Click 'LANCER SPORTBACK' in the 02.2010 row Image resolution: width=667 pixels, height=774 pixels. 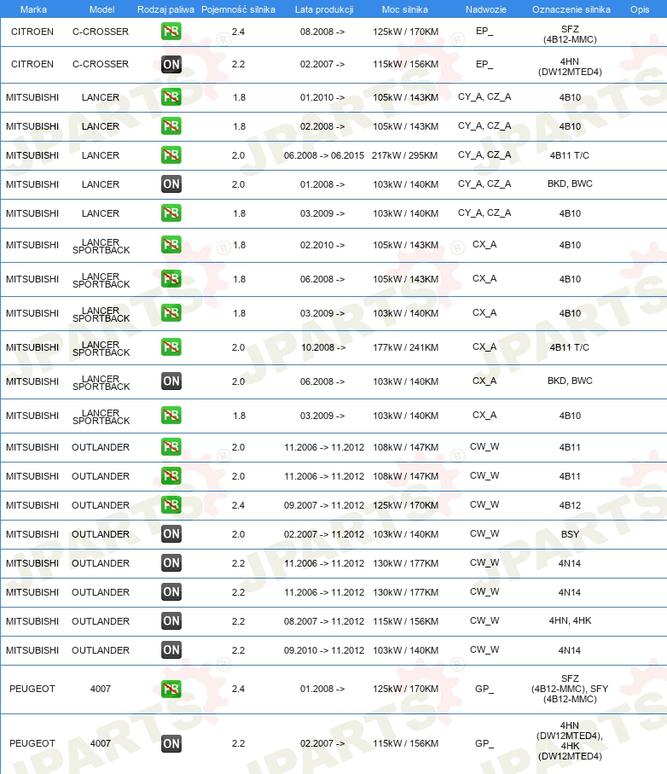pyautogui.click(x=101, y=247)
